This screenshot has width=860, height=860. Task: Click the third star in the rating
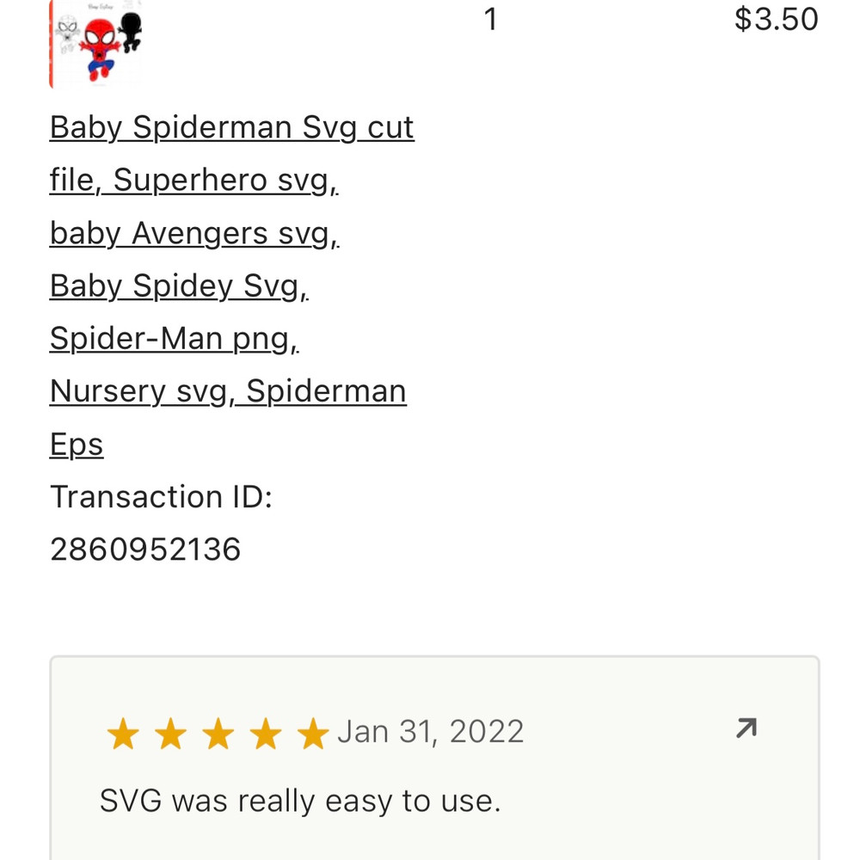[x=218, y=734]
